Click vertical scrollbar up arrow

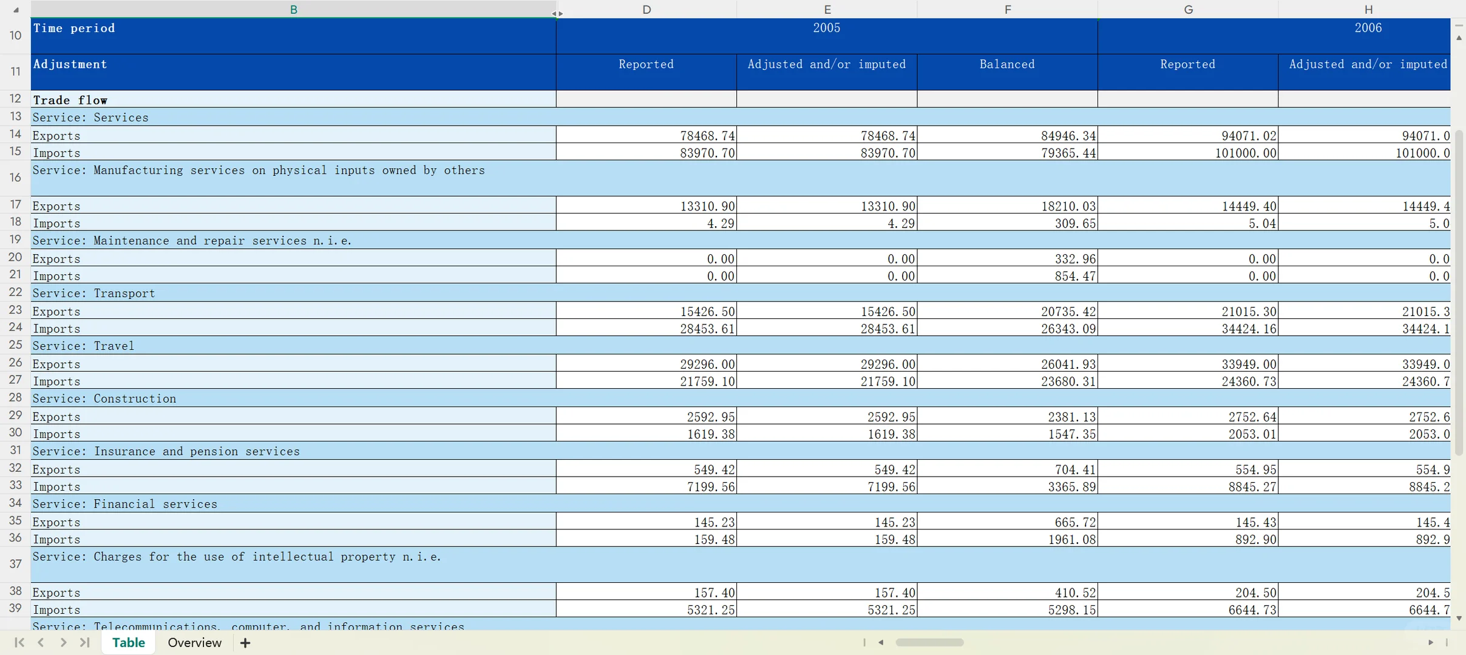[x=1459, y=38]
